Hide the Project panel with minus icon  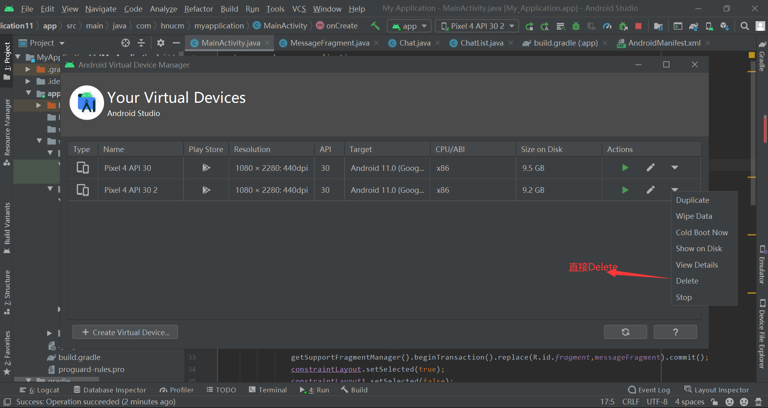[176, 43]
